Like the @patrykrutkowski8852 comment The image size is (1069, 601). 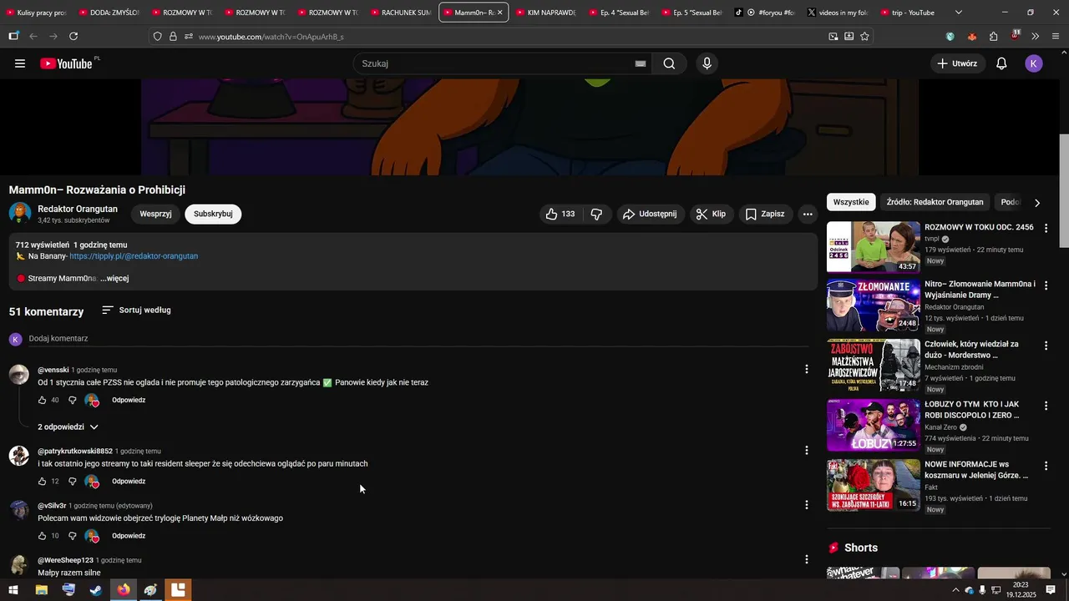point(43,482)
